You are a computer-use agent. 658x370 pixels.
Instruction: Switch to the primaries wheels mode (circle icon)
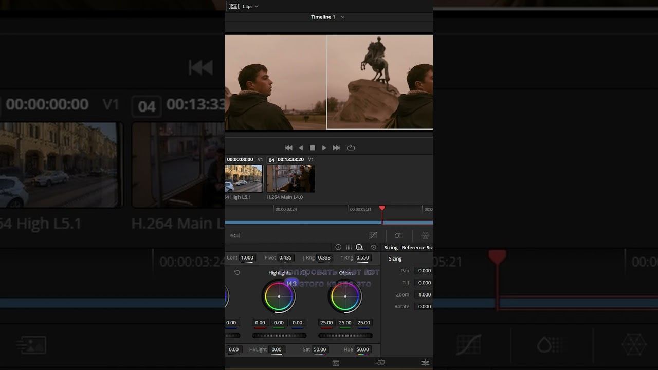(338, 247)
